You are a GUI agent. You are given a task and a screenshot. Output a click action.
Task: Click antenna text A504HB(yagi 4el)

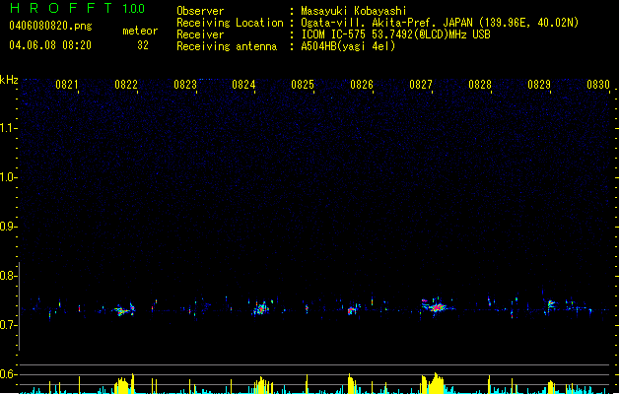348,46
